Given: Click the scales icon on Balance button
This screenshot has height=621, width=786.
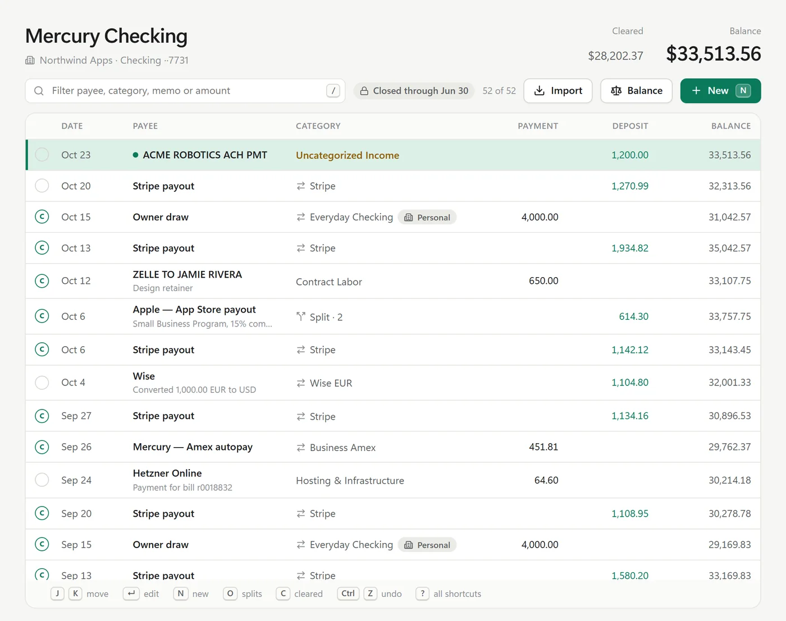Looking at the screenshot, I should 616,91.
